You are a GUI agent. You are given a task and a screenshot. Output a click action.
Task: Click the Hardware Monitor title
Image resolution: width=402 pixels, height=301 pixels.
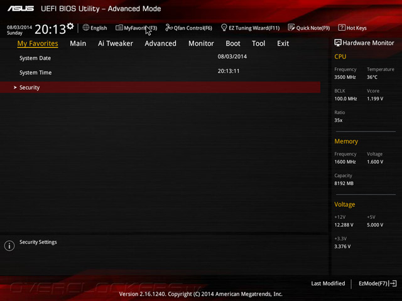369,43
